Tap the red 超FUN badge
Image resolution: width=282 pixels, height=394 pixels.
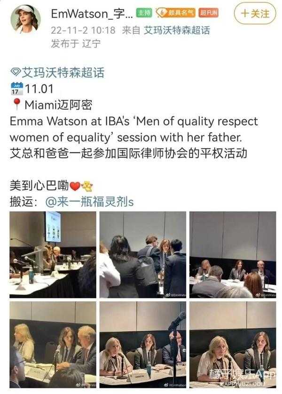tap(208, 13)
